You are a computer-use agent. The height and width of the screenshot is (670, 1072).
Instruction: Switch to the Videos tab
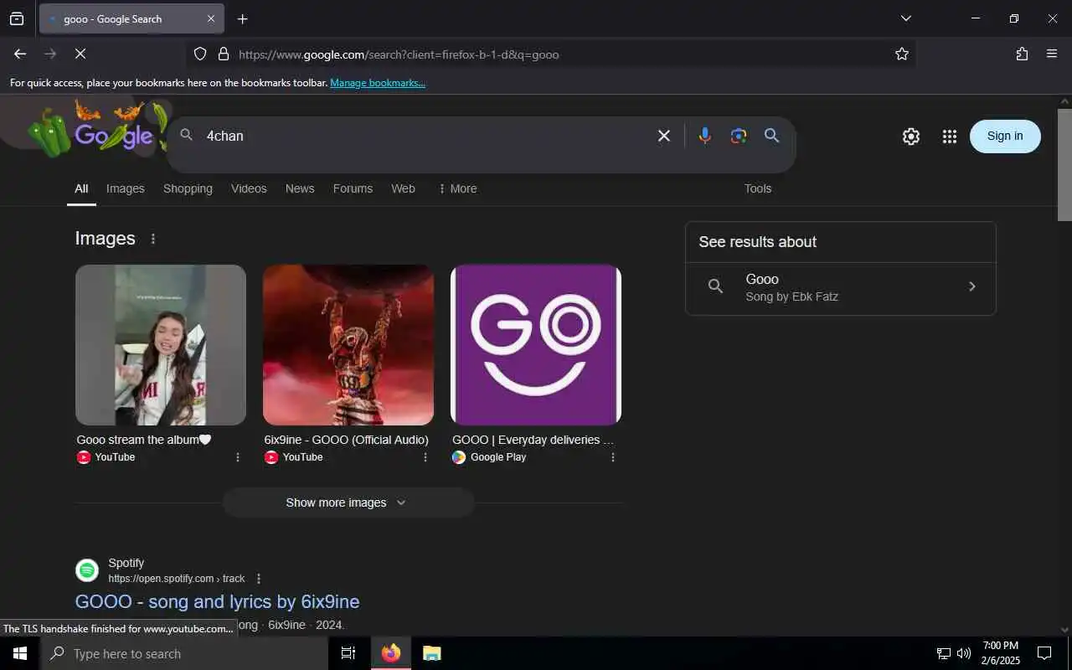coord(249,189)
